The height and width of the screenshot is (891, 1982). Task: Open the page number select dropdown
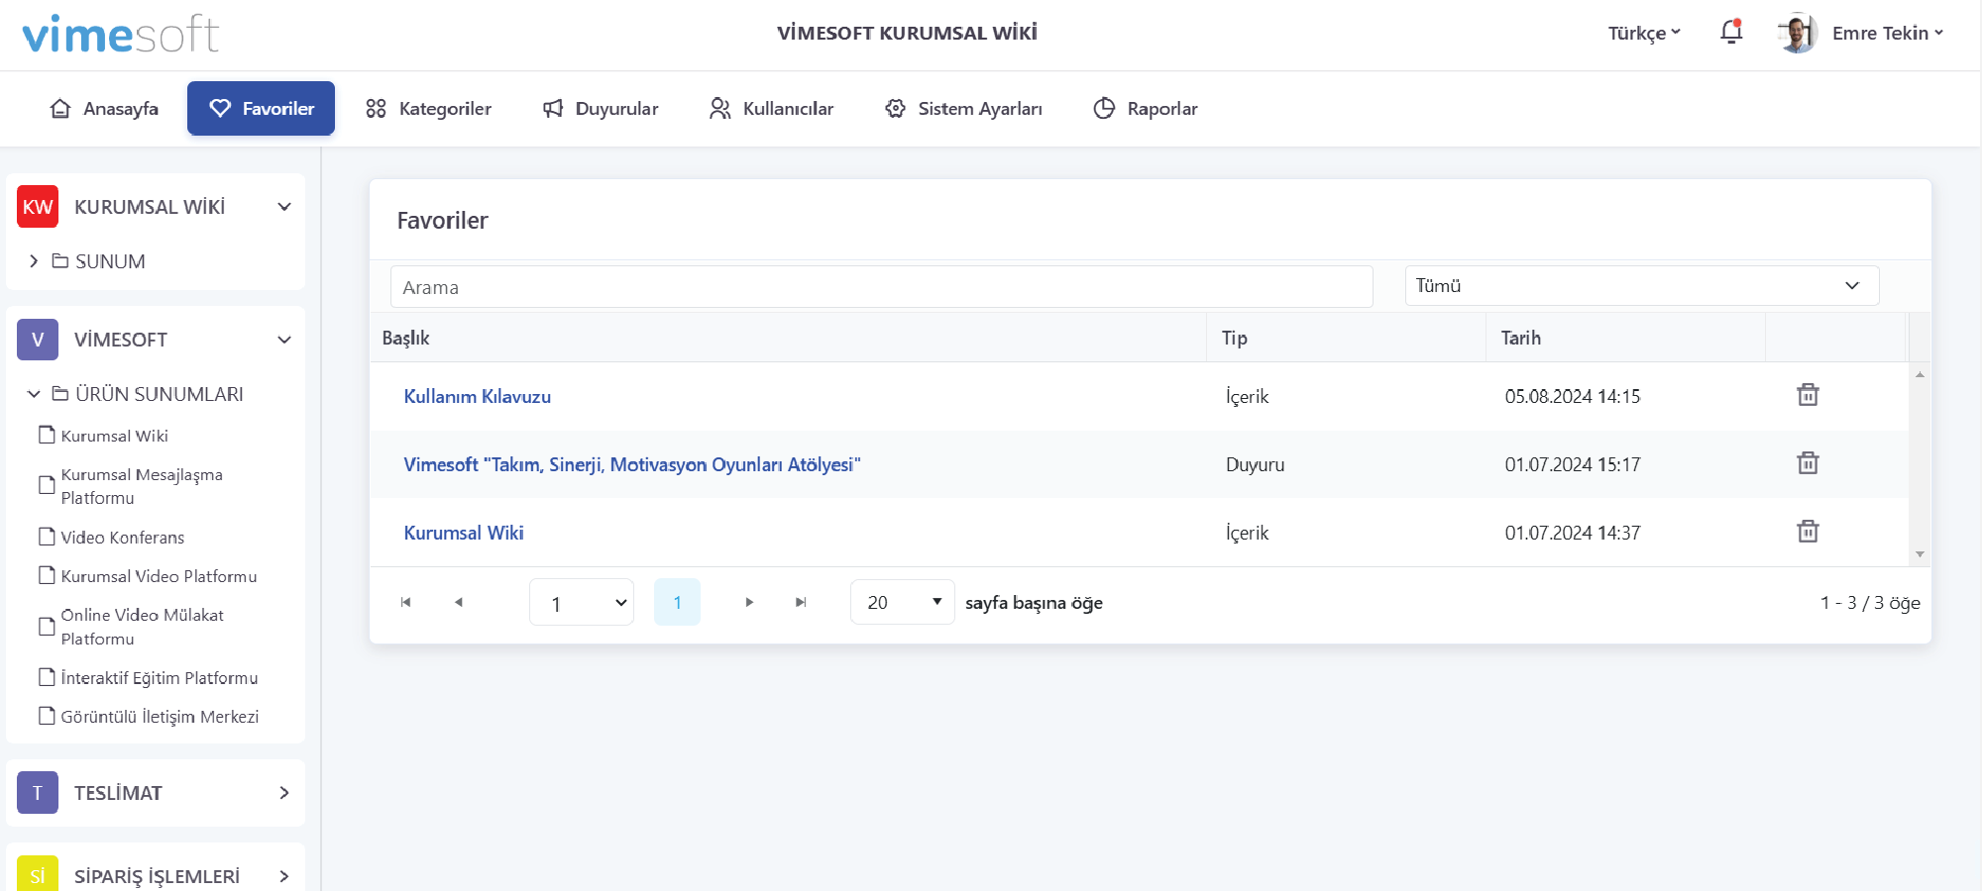click(x=582, y=602)
